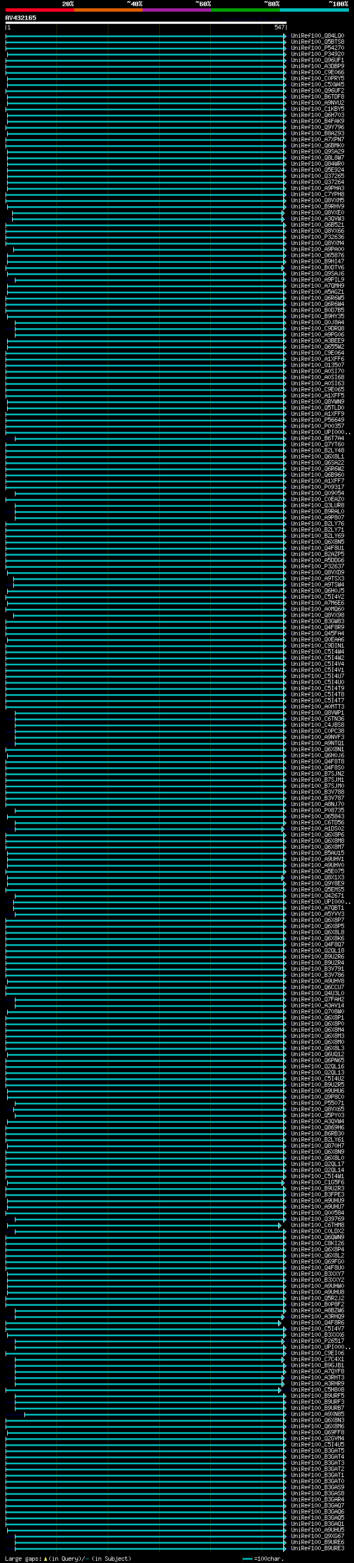The height and width of the screenshot is (1563, 354).
Task: Select hit label UniRef100_B7SJN2
Action: tap(317, 773)
